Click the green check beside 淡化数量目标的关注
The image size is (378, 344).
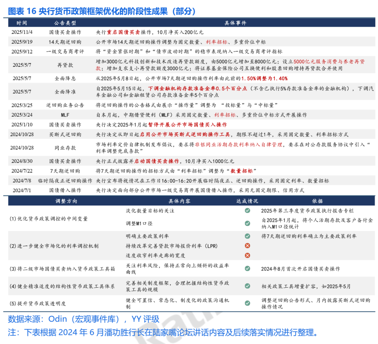coord(247,211)
